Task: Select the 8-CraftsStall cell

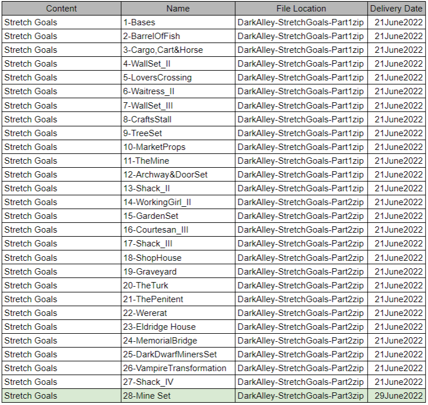Action: 178,119
